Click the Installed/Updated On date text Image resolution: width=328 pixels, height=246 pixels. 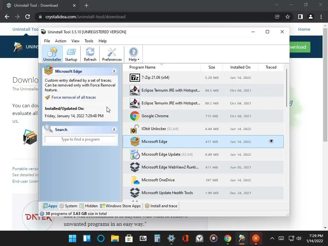[x=74, y=116]
